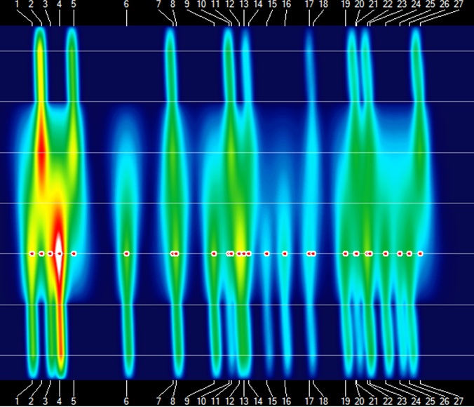This screenshot has width=474, height=407.
Task: Select lane label 5 in the bottom ruler
Action: (x=74, y=401)
